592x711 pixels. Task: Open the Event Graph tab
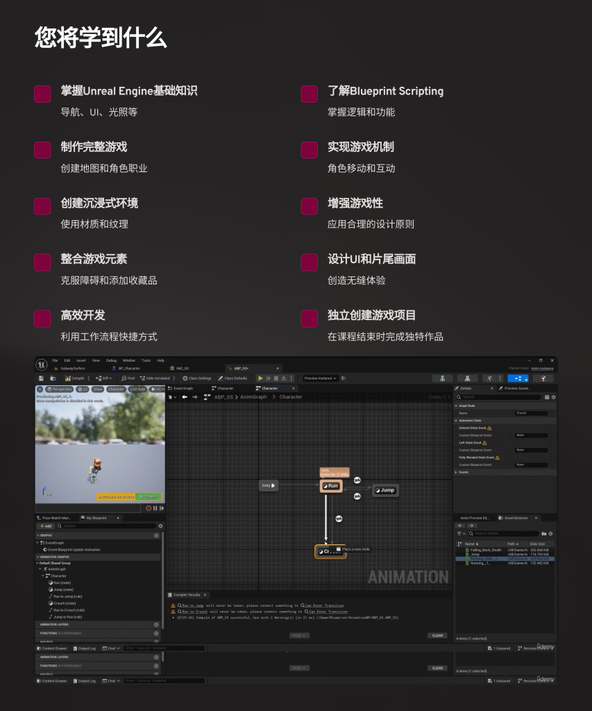point(181,388)
